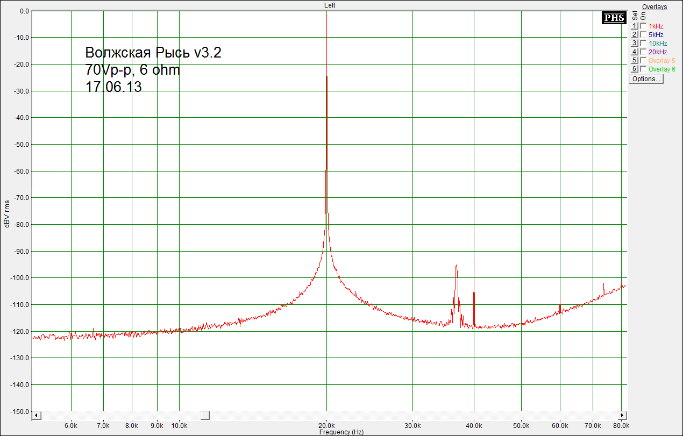Tick the 20kHz overlay checkbox
Screen dimensions: 683x436
pyautogui.click(x=643, y=52)
